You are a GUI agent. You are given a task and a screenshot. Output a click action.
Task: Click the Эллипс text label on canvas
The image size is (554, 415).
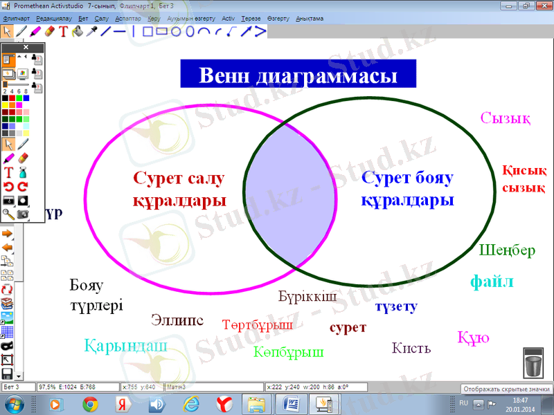tap(177, 320)
